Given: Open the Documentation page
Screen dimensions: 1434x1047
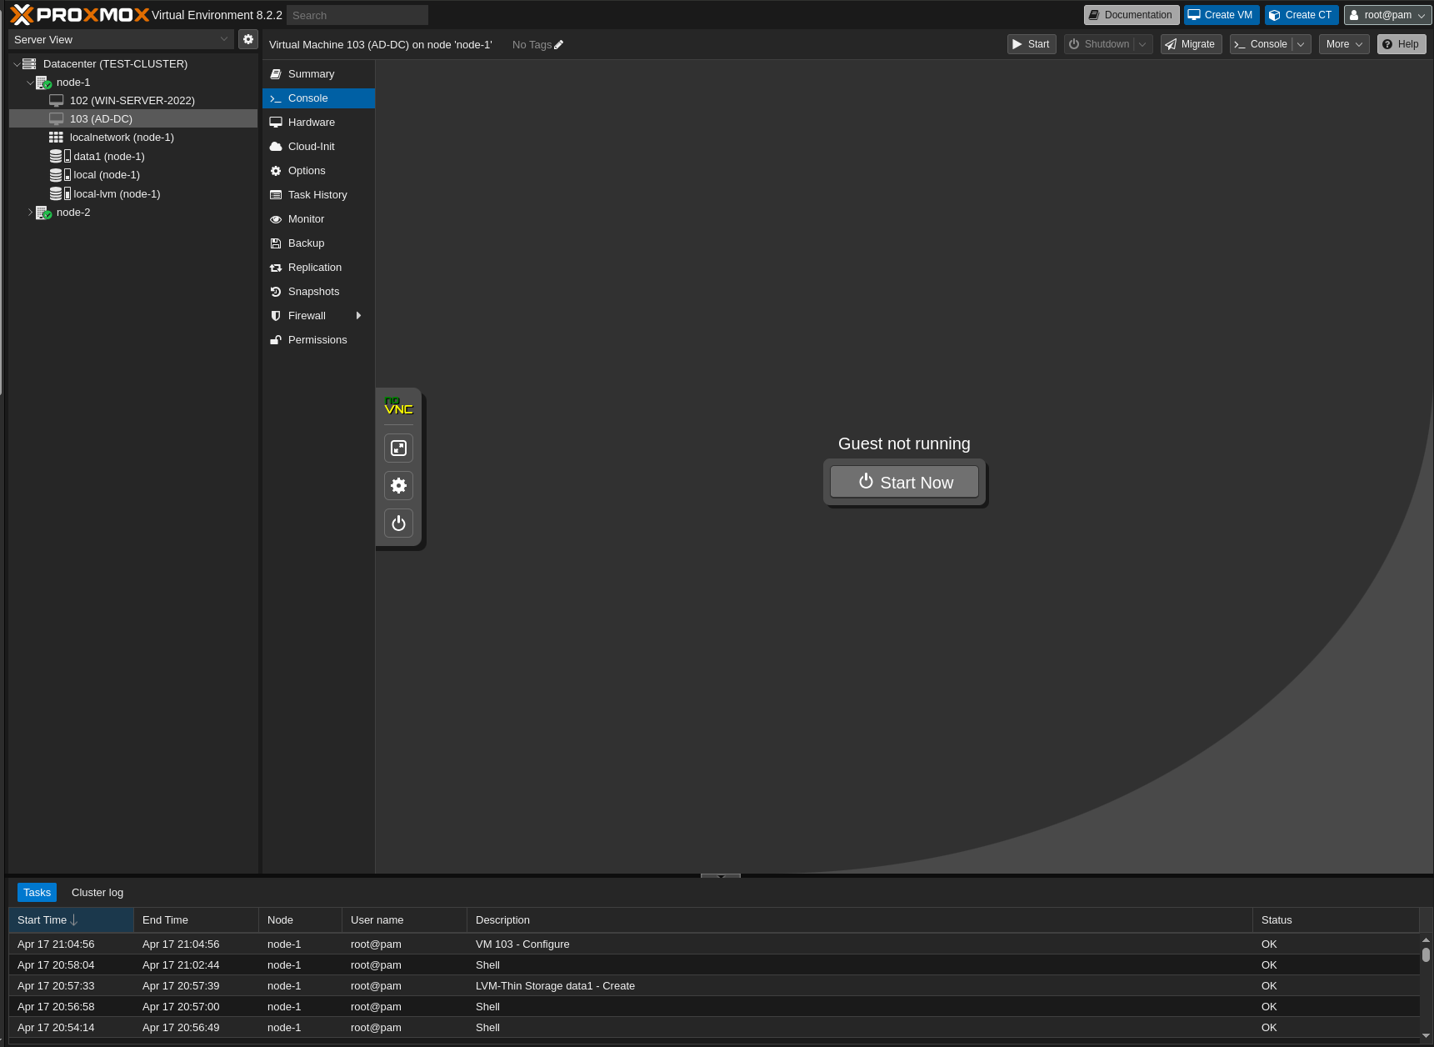Looking at the screenshot, I should (1130, 14).
